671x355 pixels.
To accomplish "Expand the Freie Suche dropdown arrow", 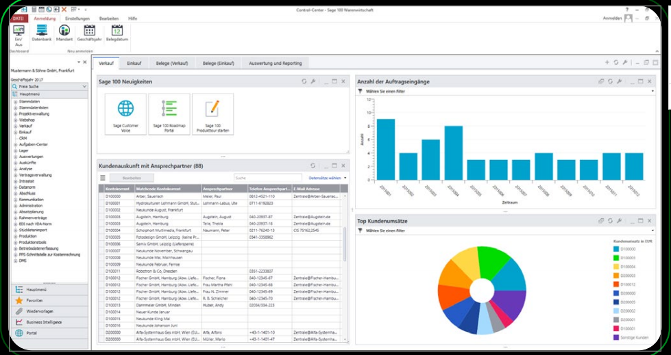I will [x=84, y=86].
